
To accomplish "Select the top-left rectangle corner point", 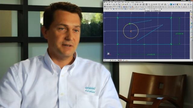I will click(118, 18).
